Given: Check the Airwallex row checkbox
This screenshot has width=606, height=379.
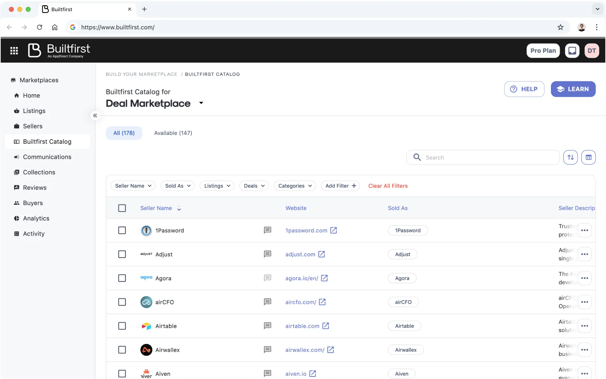Looking at the screenshot, I should (122, 350).
